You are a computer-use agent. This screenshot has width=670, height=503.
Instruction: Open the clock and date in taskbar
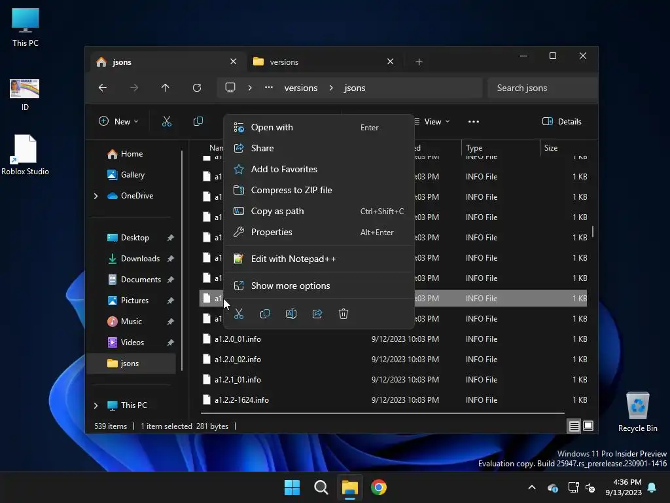[623, 487]
